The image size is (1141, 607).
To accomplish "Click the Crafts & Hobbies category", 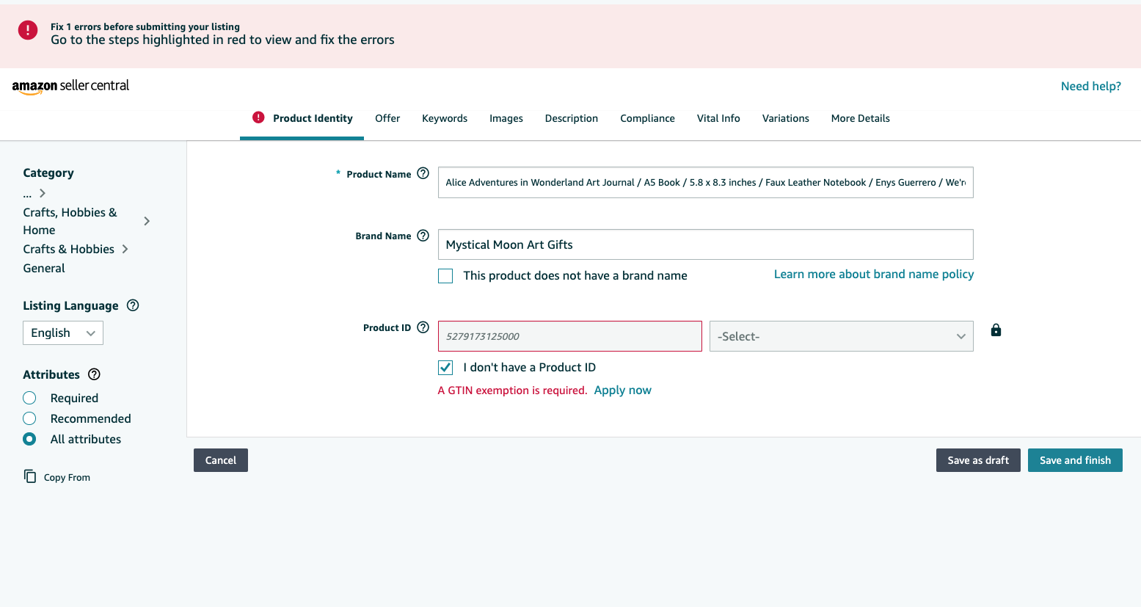I will 69,249.
